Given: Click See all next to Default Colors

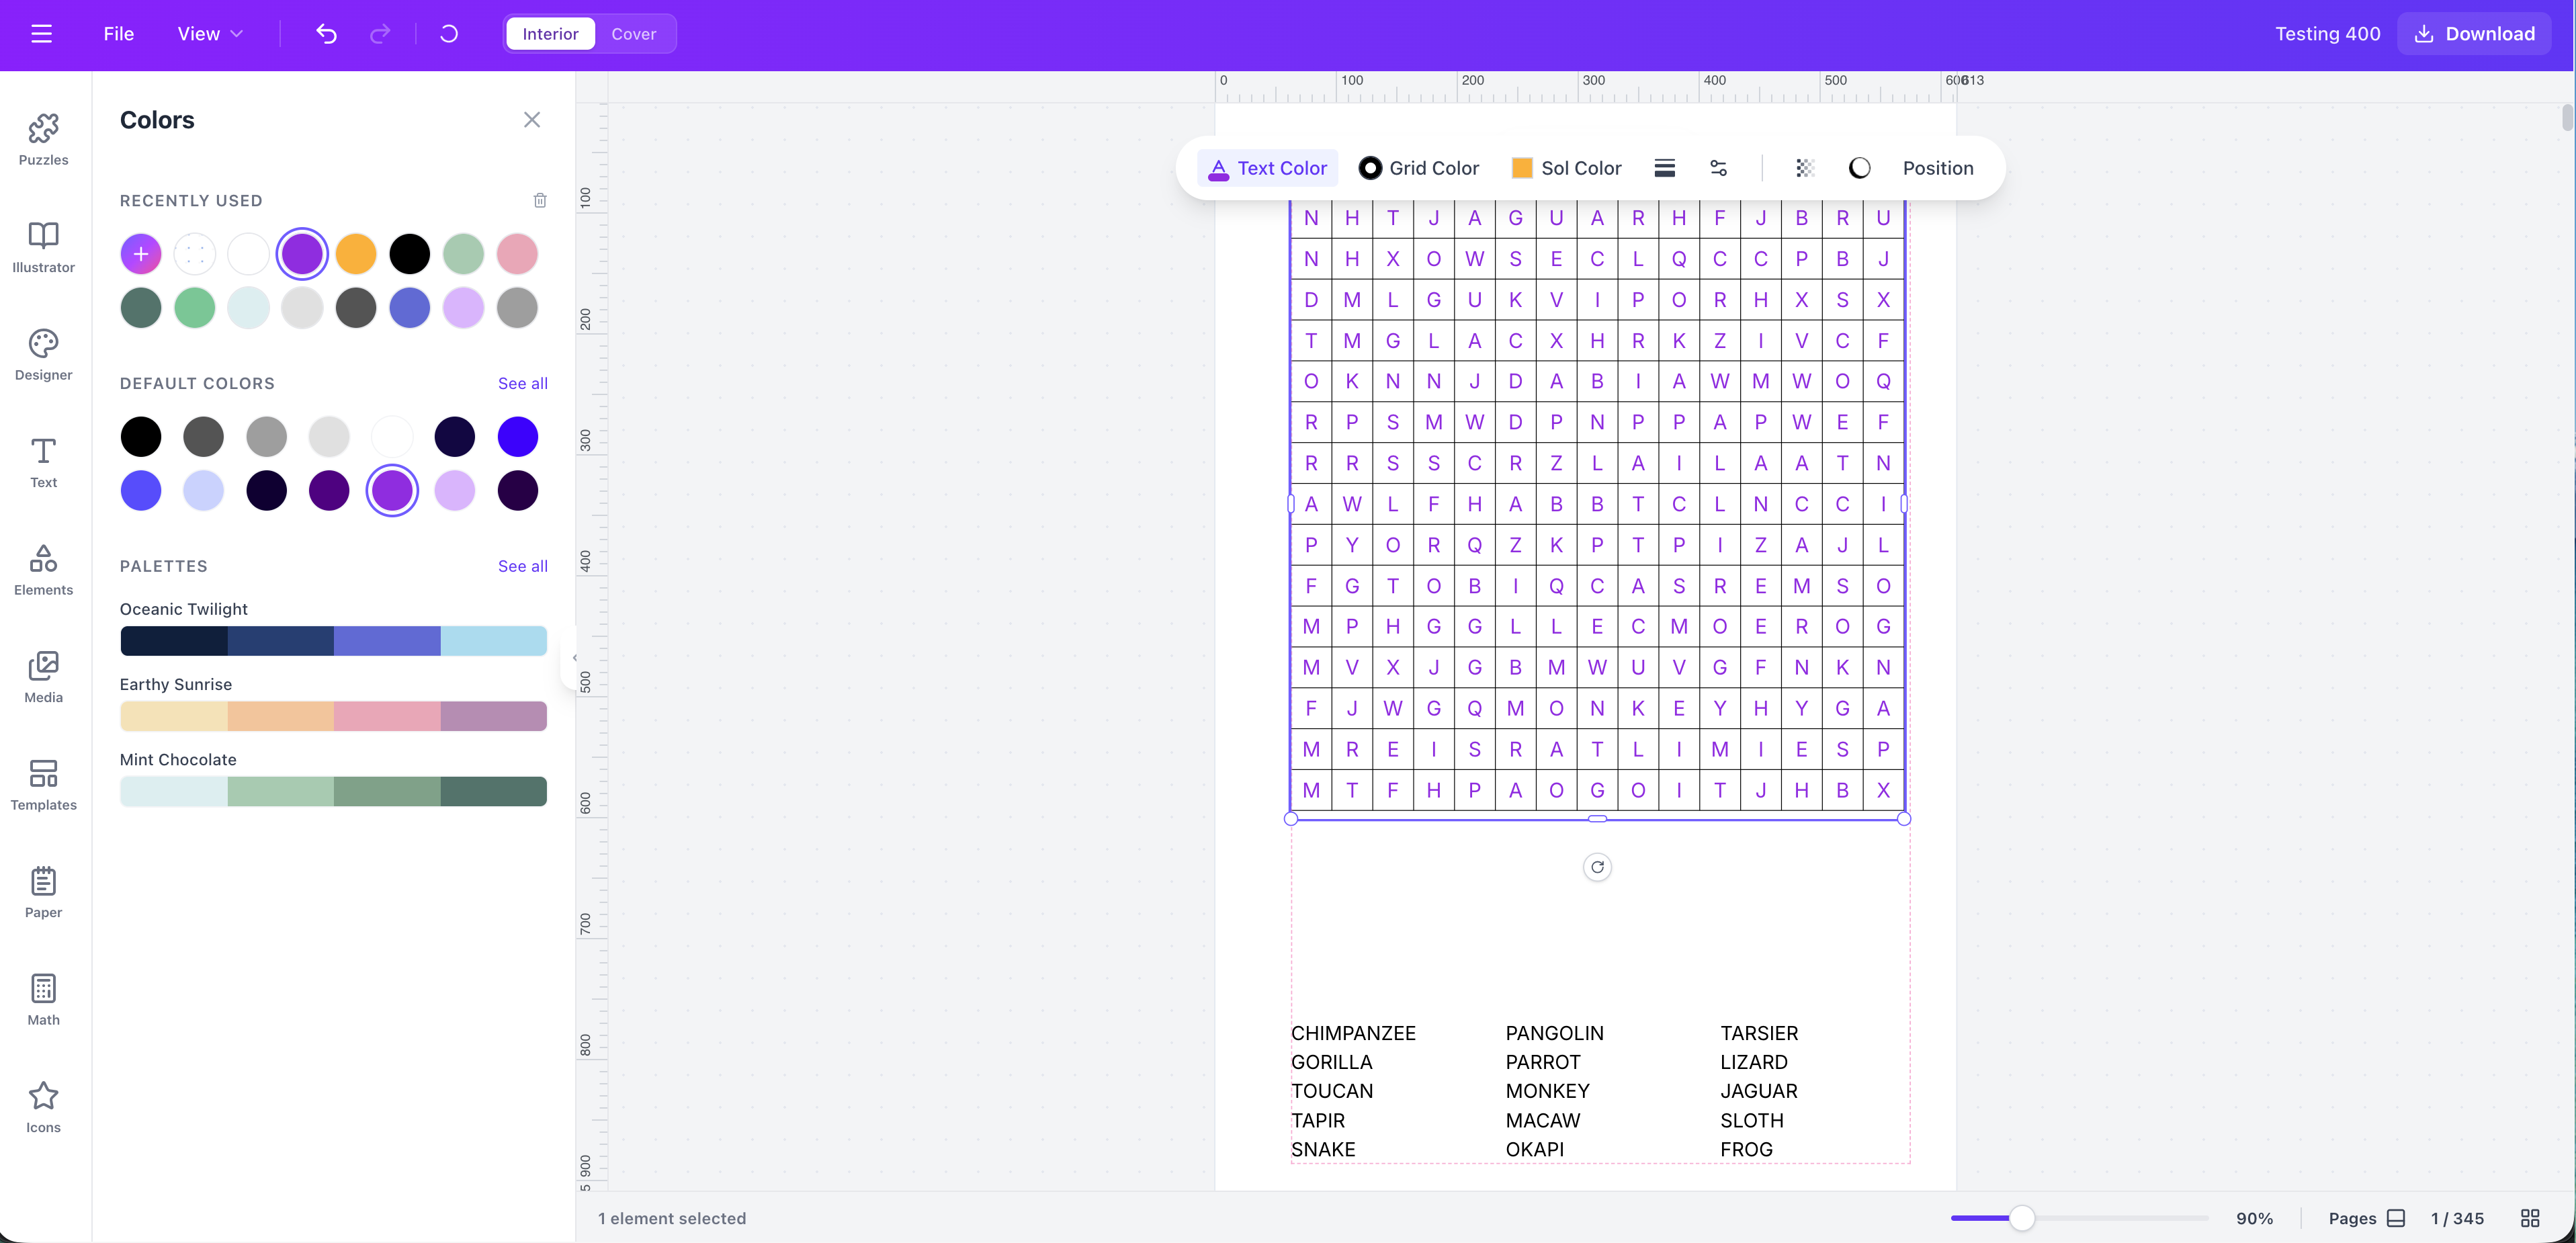Looking at the screenshot, I should click(522, 383).
